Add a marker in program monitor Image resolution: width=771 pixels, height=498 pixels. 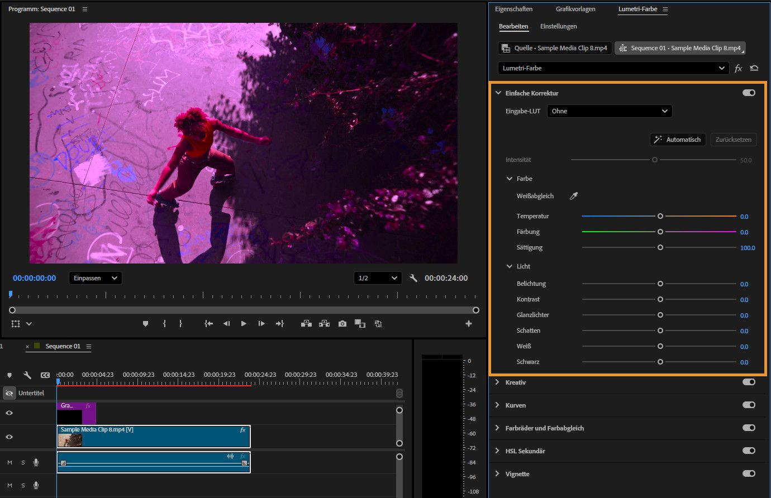coord(145,324)
